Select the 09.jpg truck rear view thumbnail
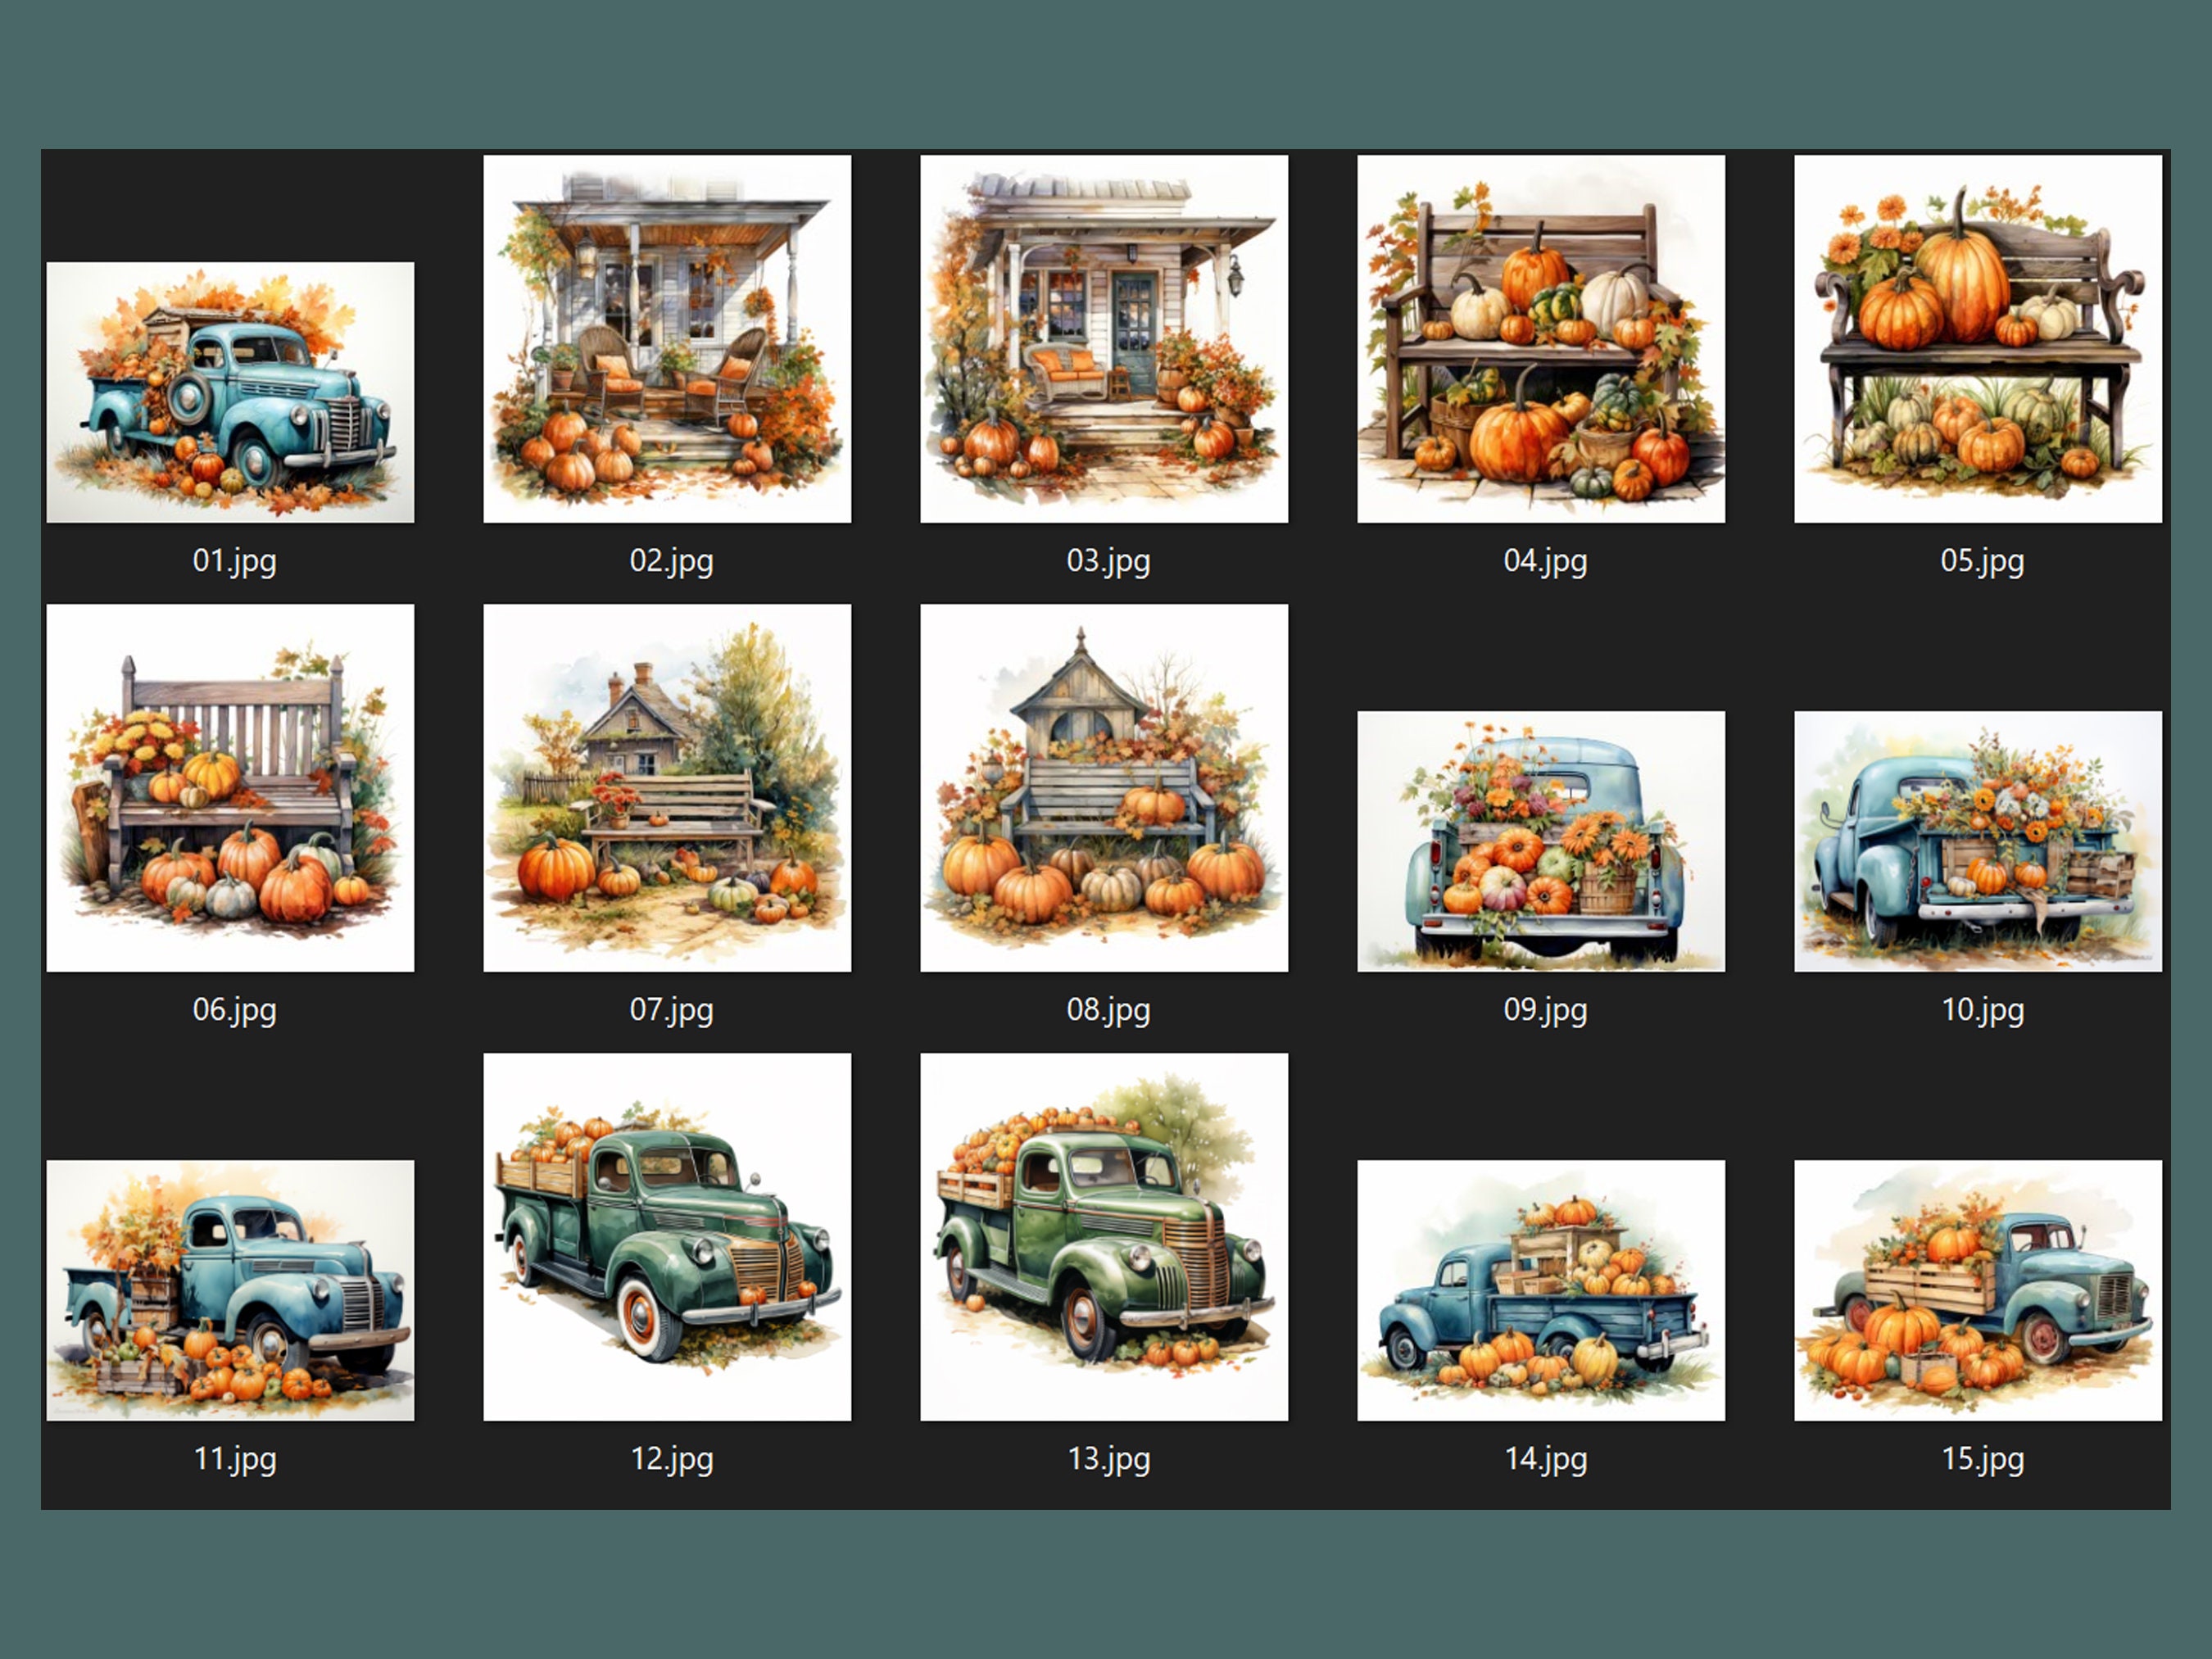This screenshot has width=2212, height=1659. [1541, 841]
